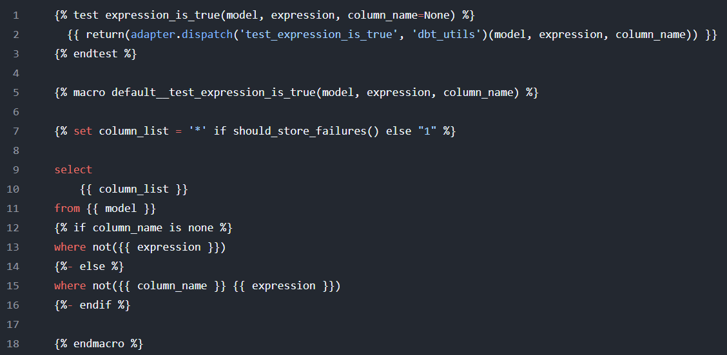Click line number 1 in the gutter
Screen dimensions: 727x355
(x=15, y=15)
